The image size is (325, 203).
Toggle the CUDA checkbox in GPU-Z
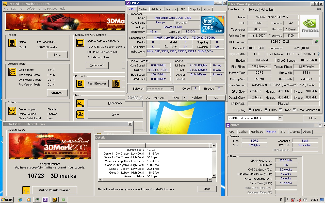tap(266, 110)
